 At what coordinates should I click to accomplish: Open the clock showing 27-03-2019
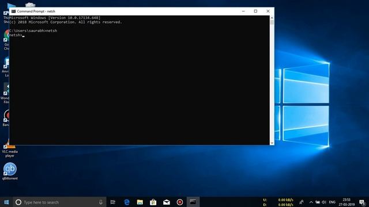[347, 202]
